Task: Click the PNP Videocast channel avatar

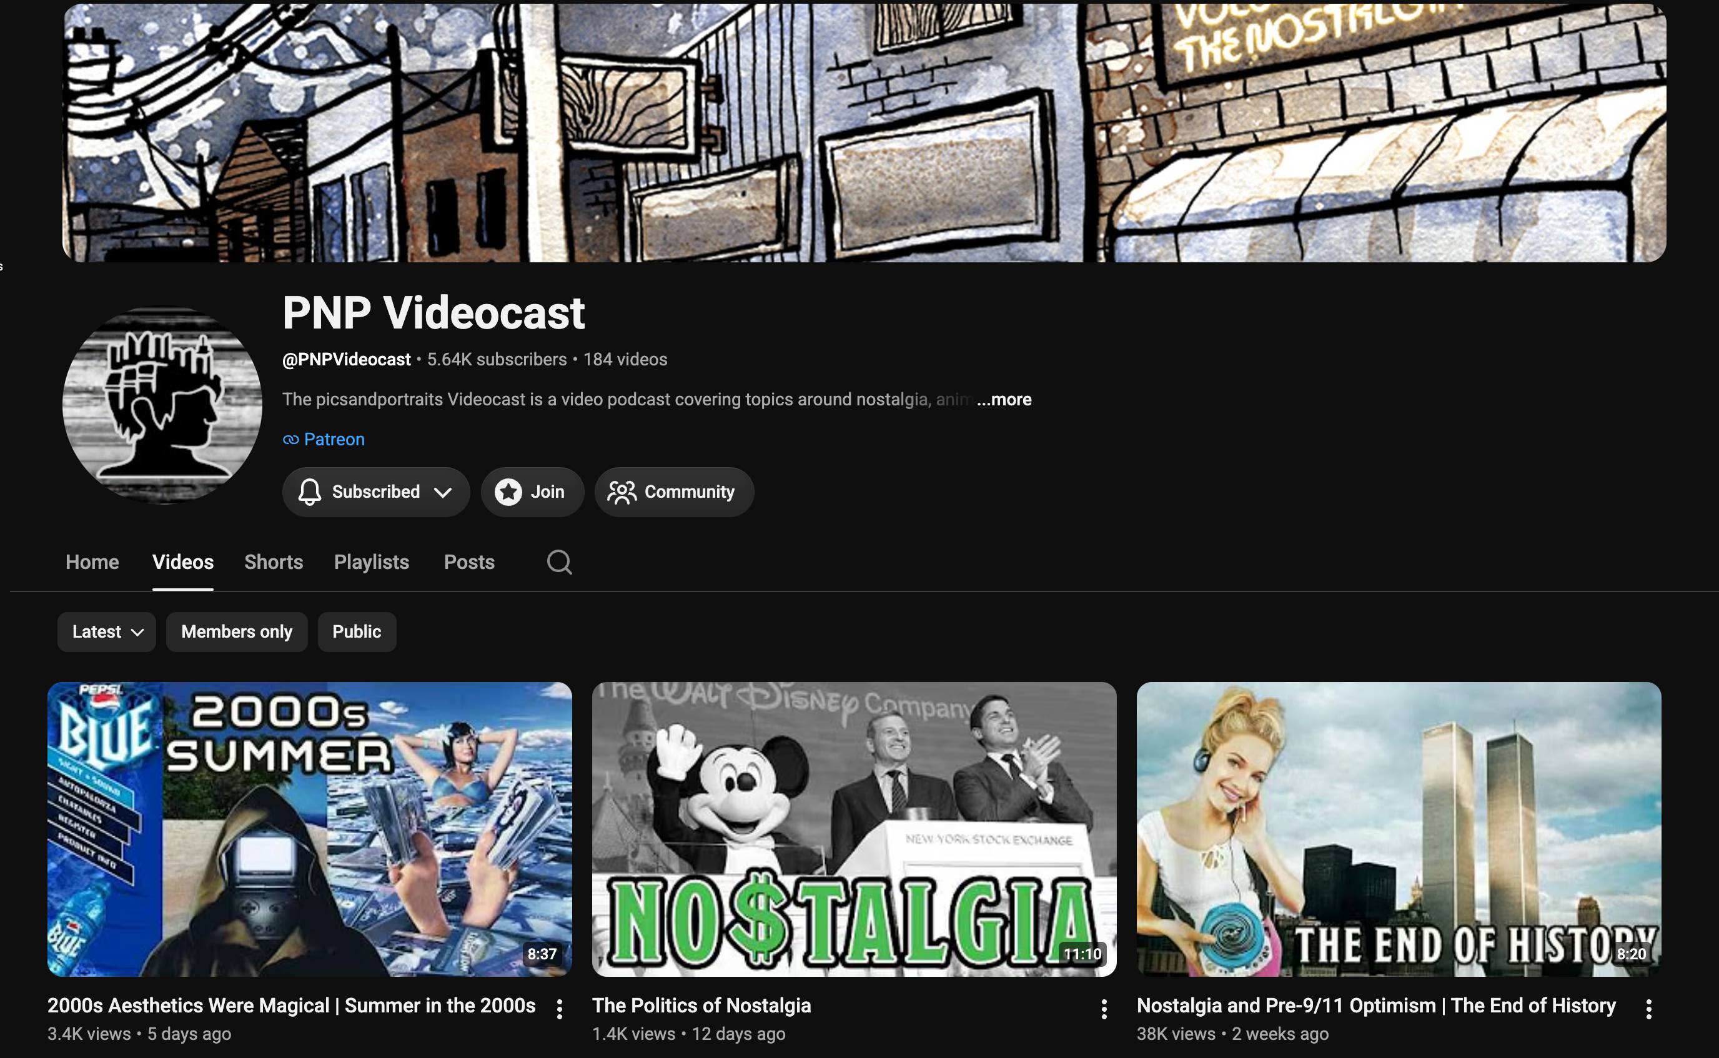Action: [162, 405]
